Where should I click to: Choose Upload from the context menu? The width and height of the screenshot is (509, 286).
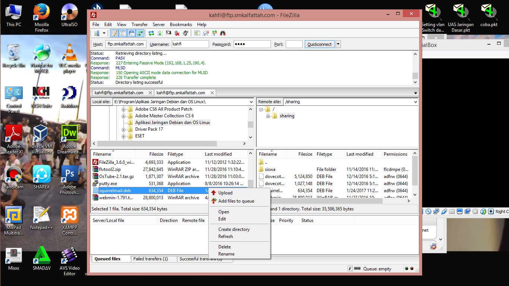coord(239,193)
